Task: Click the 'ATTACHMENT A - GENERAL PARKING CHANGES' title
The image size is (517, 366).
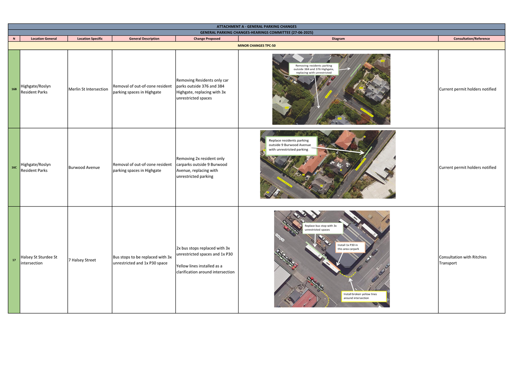Action: click(256, 27)
